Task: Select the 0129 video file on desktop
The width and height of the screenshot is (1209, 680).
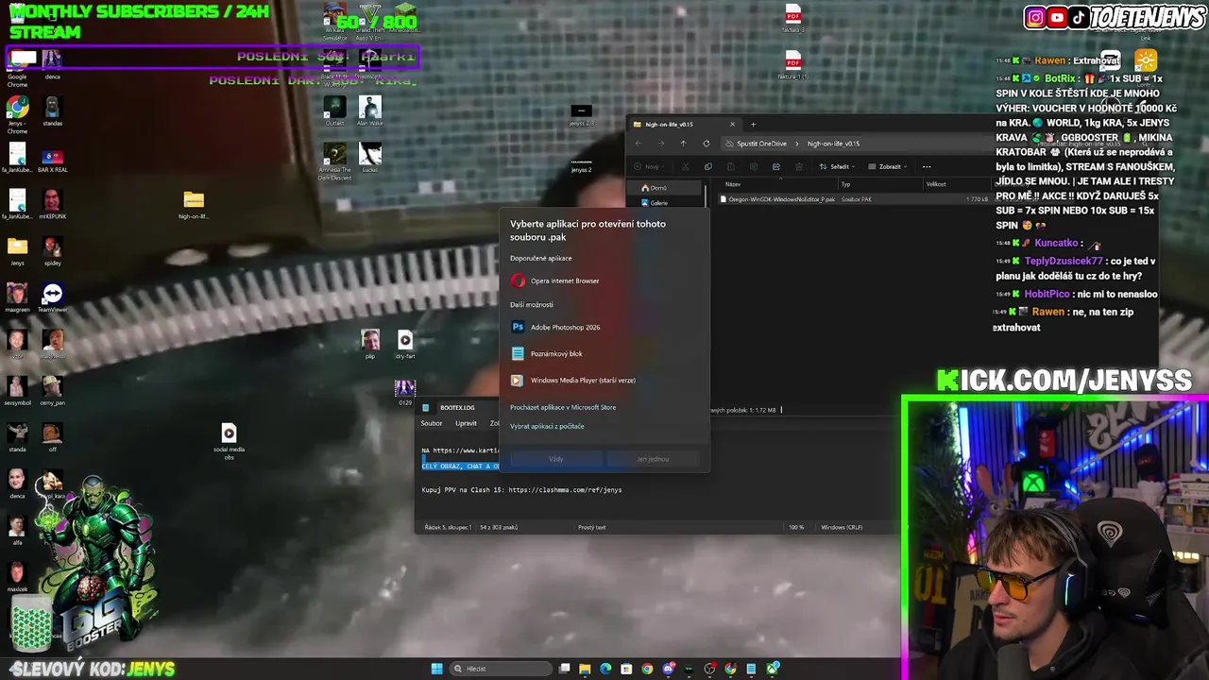Action: (x=405, y=392)
